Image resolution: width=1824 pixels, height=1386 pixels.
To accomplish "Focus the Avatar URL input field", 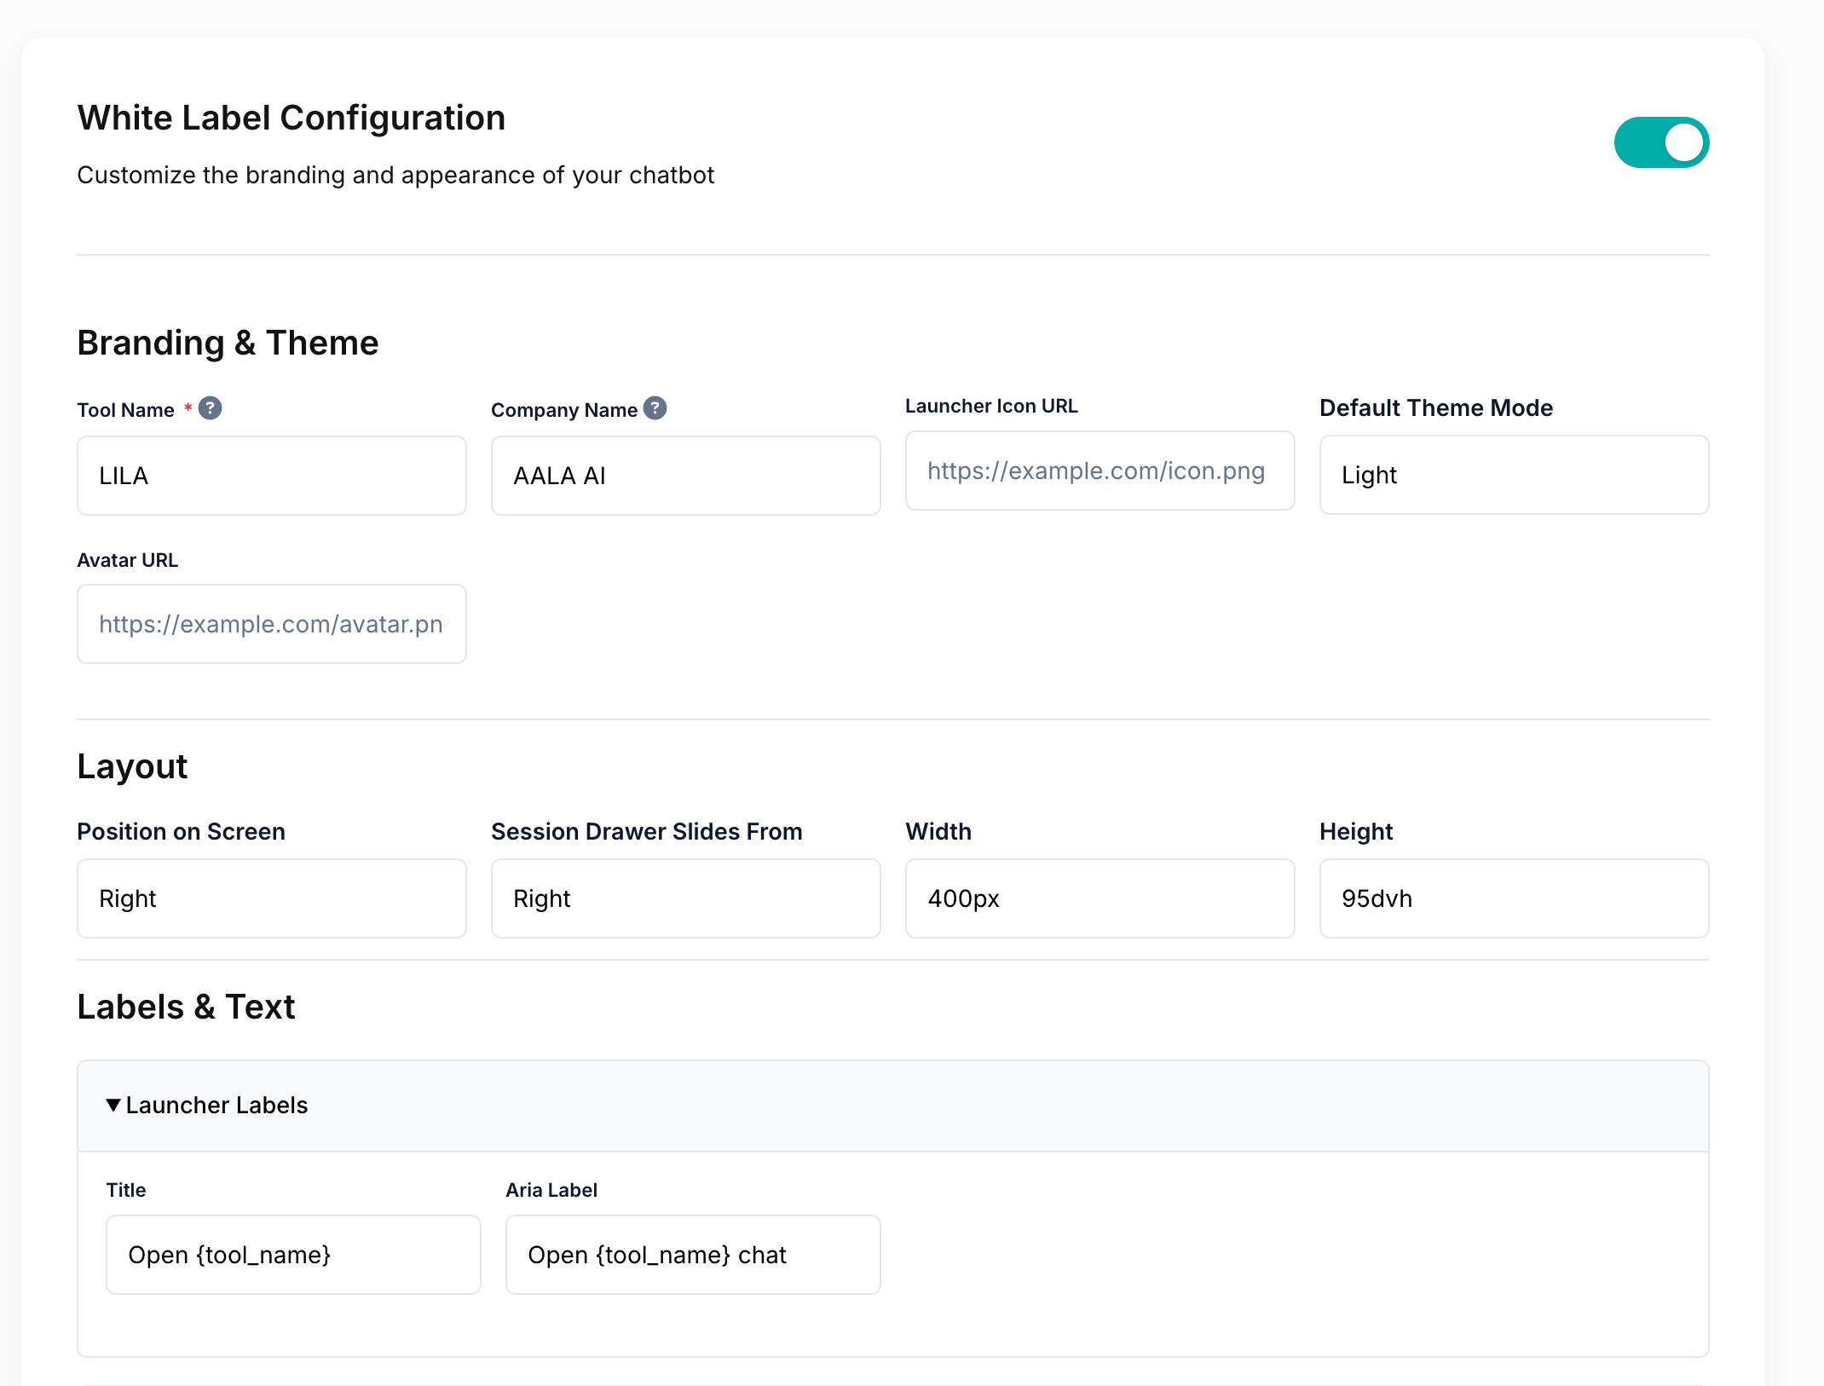I will coord(271,624).
